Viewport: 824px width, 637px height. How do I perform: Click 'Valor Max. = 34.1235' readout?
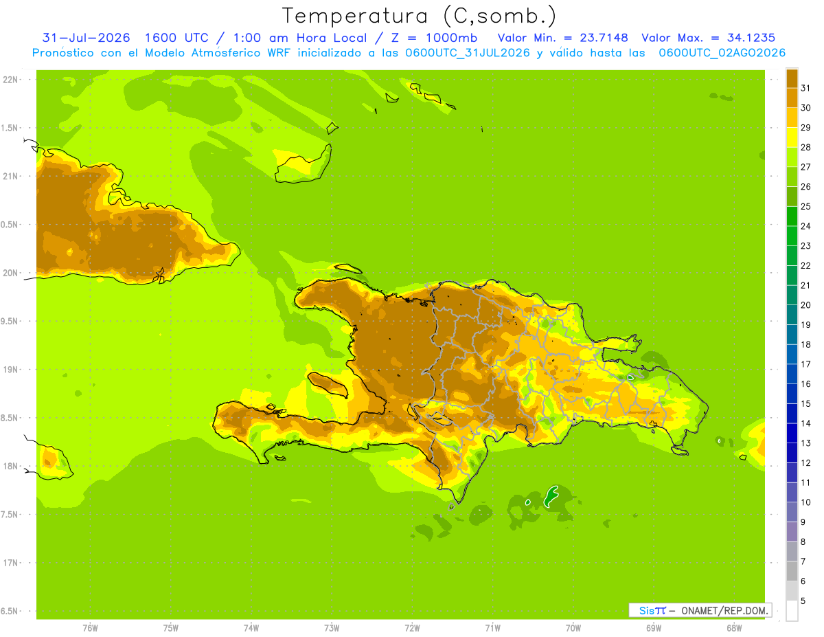[708, 38]
